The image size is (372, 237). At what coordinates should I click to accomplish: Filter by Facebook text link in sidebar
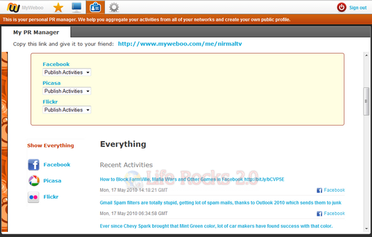(x=57, y=164)
